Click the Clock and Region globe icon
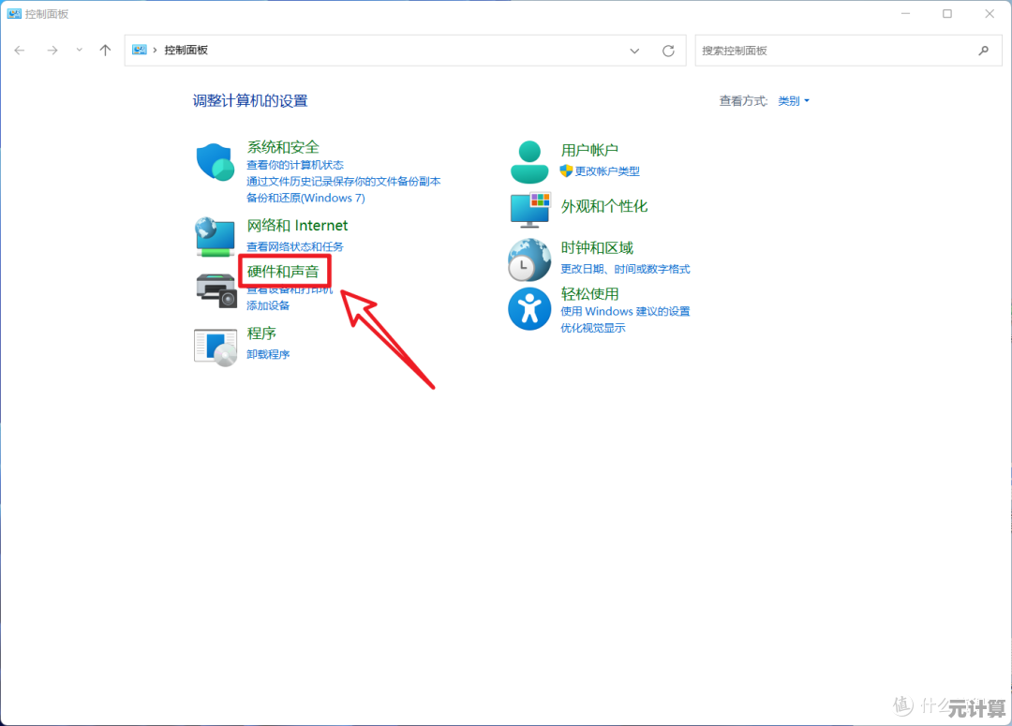Image resolution: width=1012 pixels, height=726 pixels. tap(529, 259)
